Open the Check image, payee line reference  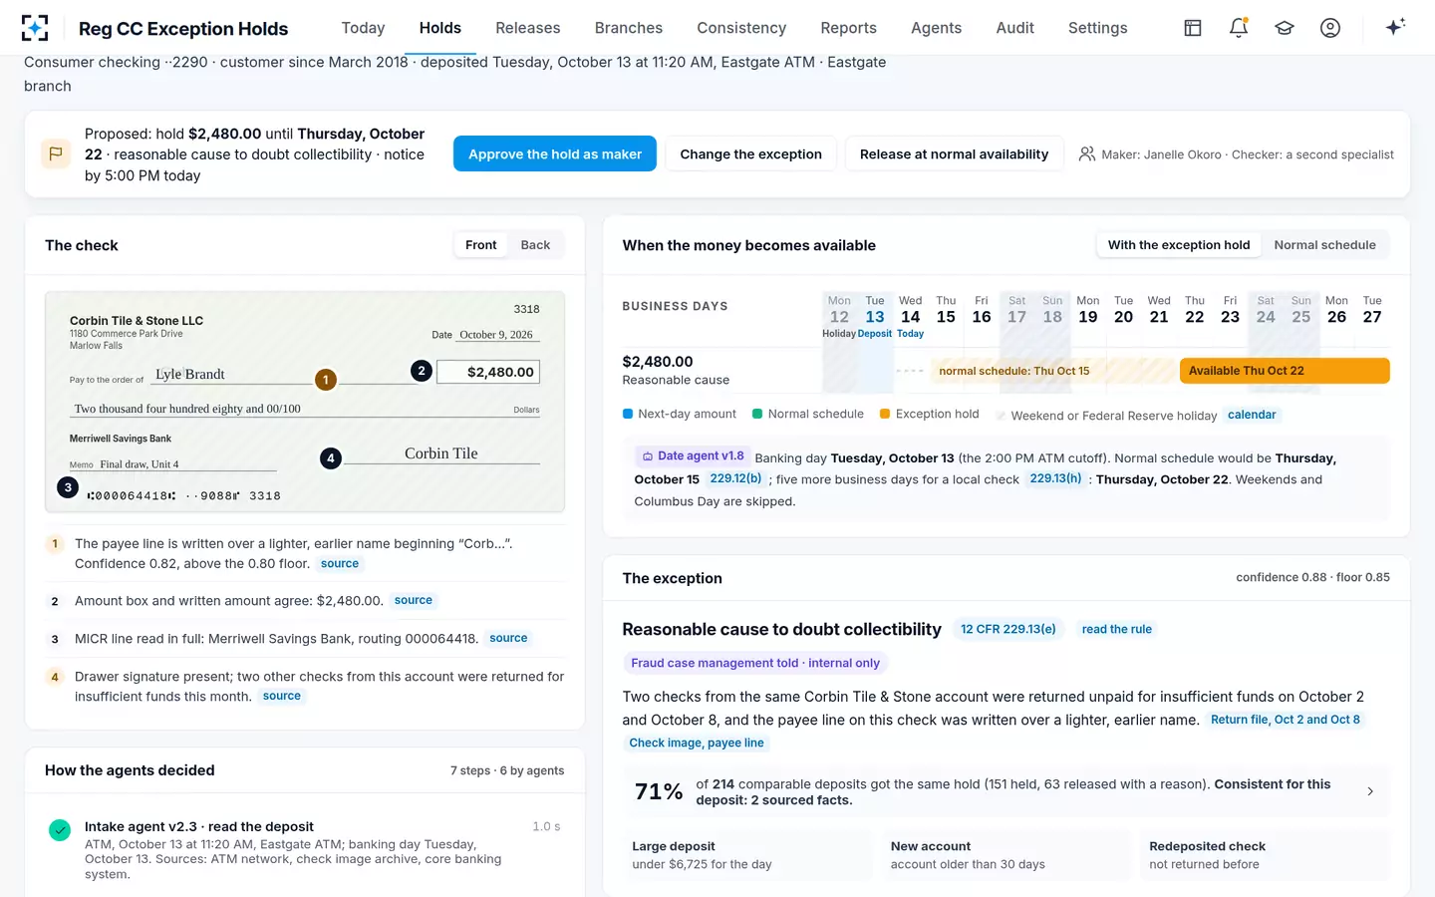697,743
